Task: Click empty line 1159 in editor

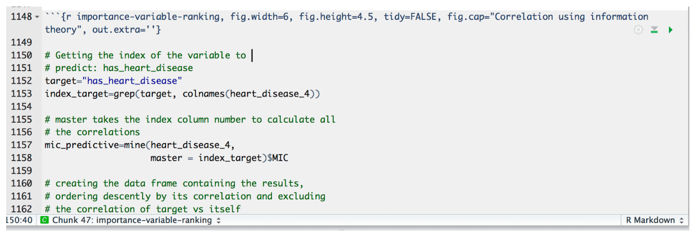Action: [365, 170]
